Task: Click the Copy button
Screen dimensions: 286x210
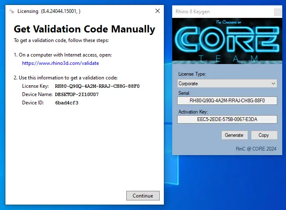Action: pyautogui.click(x=264, y=135)
